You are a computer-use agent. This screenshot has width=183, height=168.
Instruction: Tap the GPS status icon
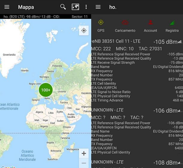coord(101,22)
